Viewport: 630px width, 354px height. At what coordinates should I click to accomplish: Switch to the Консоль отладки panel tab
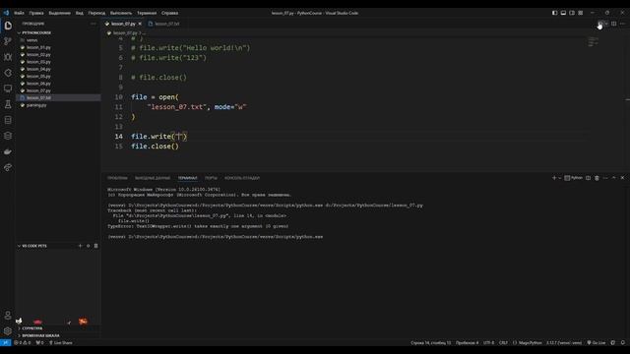pos(242,178)
